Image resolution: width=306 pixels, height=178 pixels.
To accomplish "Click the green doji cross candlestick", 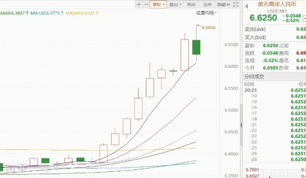I will coord(173,71).
